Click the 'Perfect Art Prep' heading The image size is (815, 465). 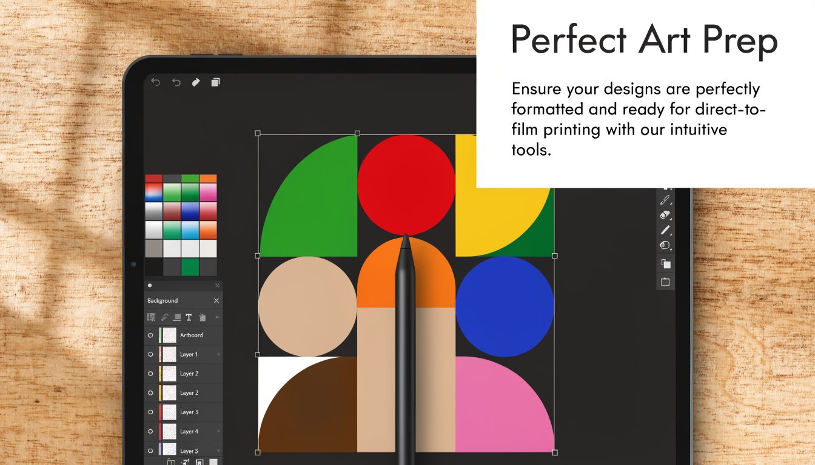(644, 41)
